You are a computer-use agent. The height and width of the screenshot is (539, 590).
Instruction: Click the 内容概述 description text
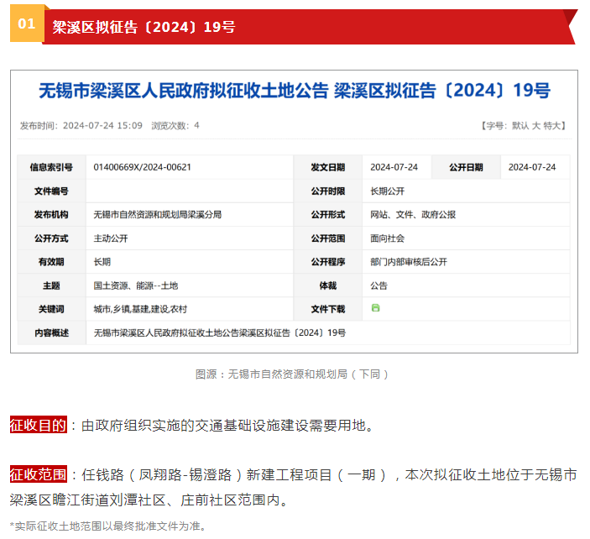click(x=219, y=332)
